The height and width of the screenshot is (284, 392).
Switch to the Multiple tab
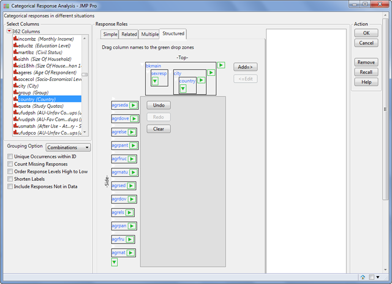point(149,34)
